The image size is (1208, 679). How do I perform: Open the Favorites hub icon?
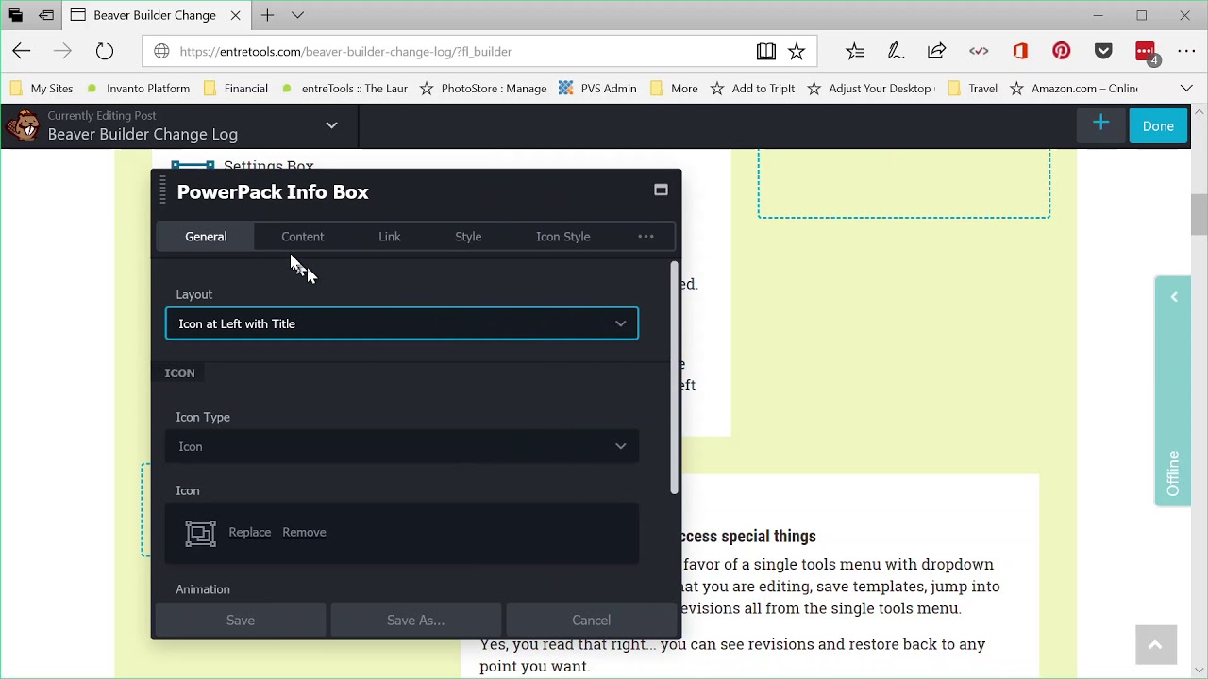pos(855,52)
